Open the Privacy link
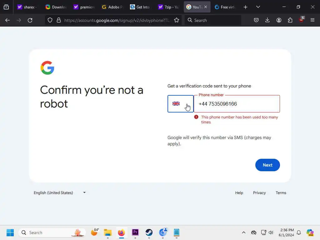 tap(259, 192)
